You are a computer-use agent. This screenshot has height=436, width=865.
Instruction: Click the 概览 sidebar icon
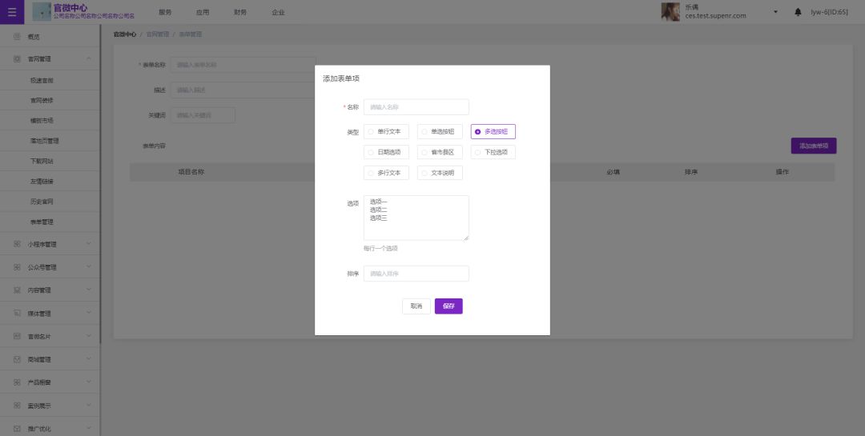pyautogui.click(x=17, y=37)
